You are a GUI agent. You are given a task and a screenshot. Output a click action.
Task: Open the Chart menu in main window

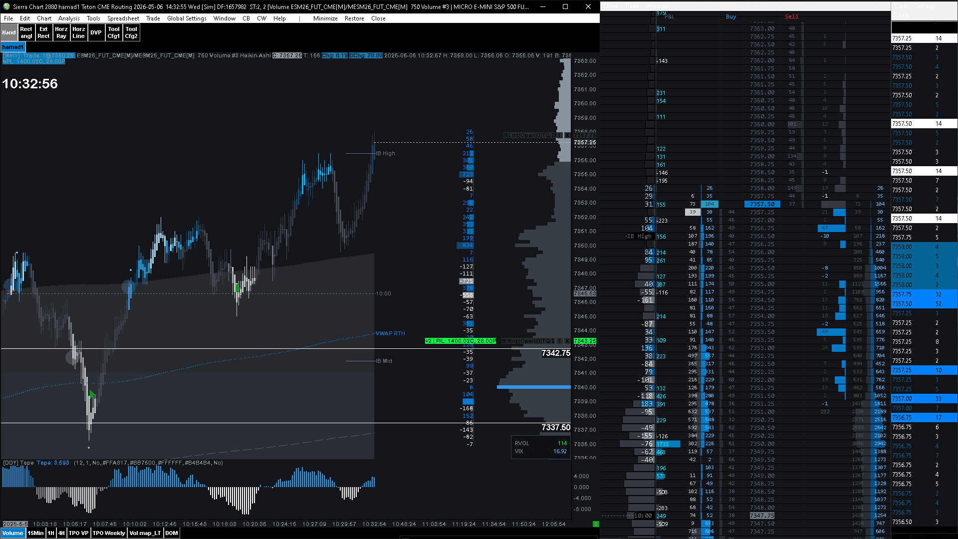44,18
